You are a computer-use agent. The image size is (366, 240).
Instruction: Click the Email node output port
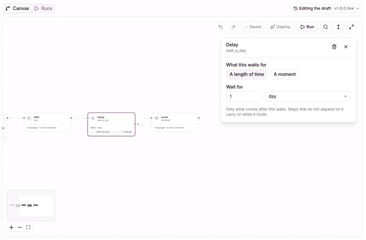click(199, 118)
